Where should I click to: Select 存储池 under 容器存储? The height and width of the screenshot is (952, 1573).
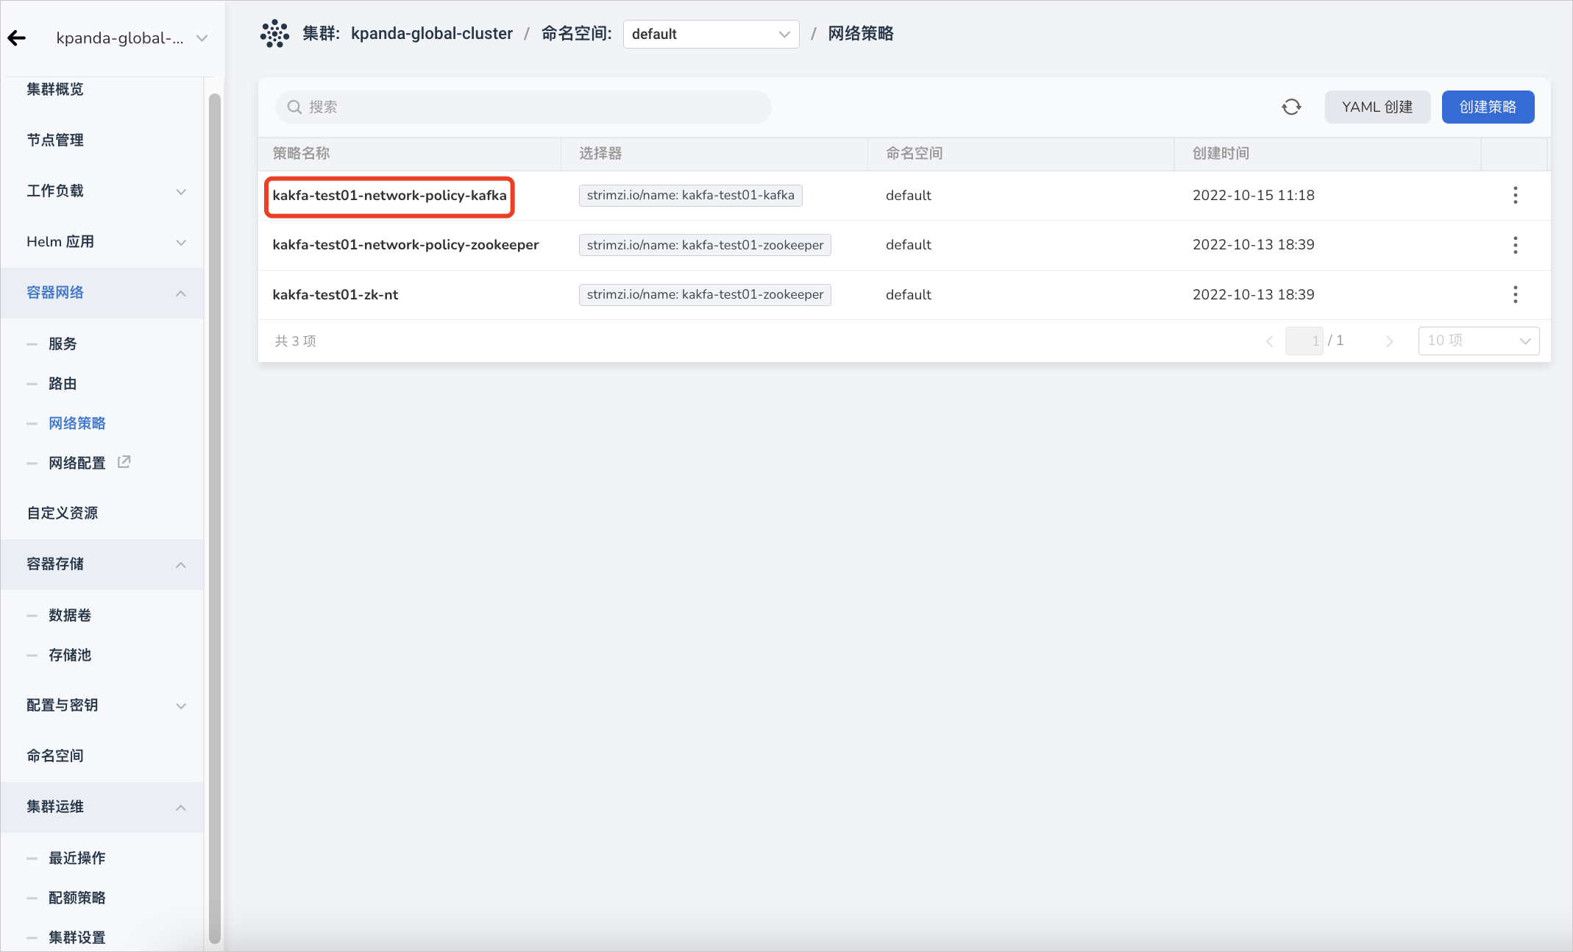[x=70, y=655]
